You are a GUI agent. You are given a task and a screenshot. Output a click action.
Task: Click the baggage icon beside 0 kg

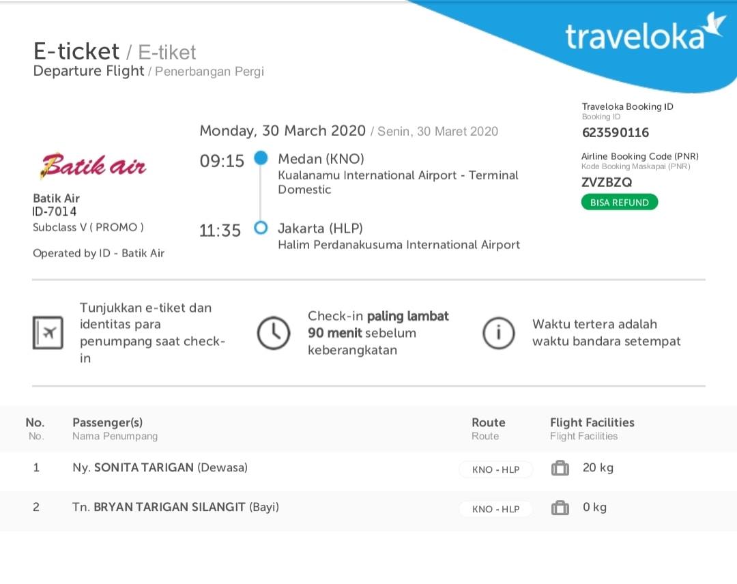560,508
